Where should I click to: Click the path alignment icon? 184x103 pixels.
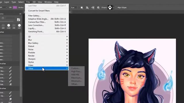87,8
